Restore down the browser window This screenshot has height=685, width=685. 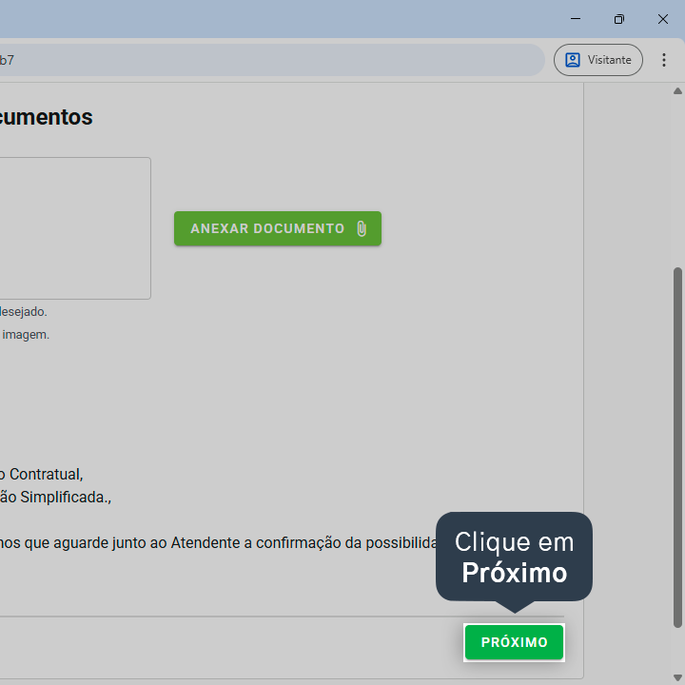619,19
